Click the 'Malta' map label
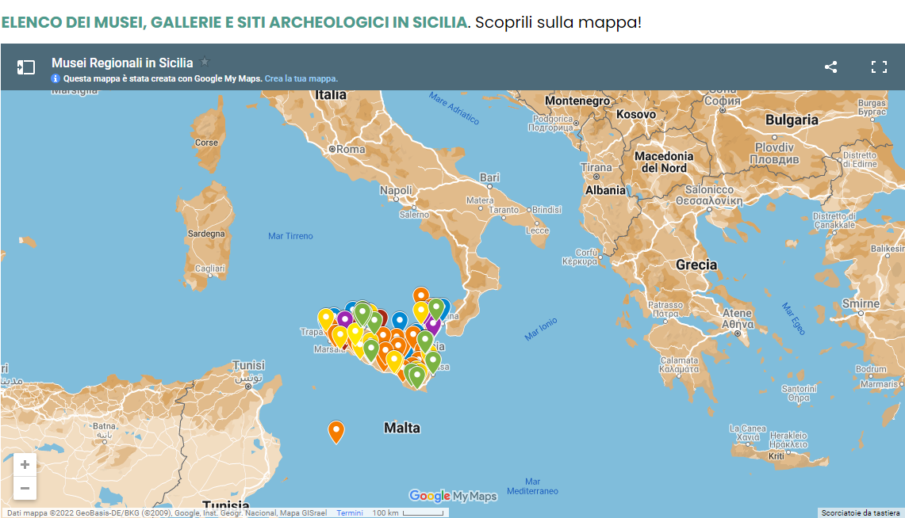The width and height of the screenshot is (905, 518). coord(402,428)
